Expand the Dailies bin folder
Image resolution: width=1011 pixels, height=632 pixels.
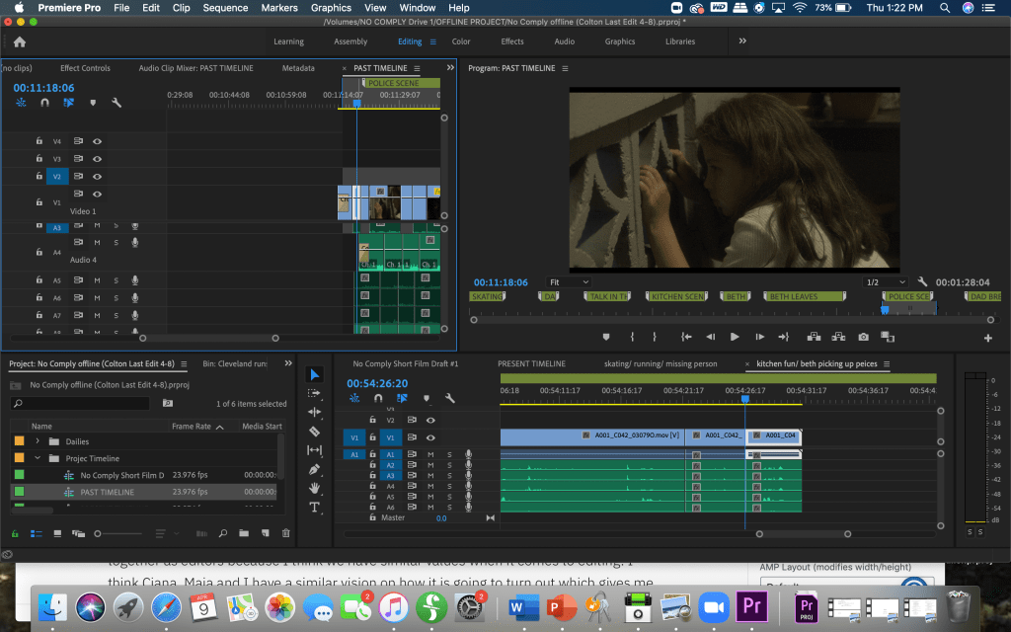(38, 441)
